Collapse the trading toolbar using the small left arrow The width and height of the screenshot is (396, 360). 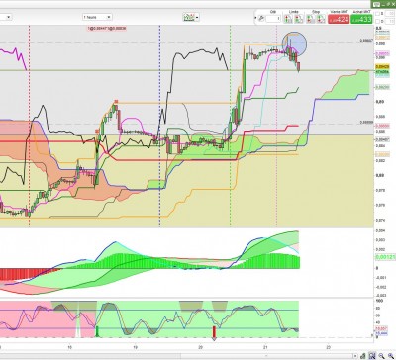click(255, 18)
